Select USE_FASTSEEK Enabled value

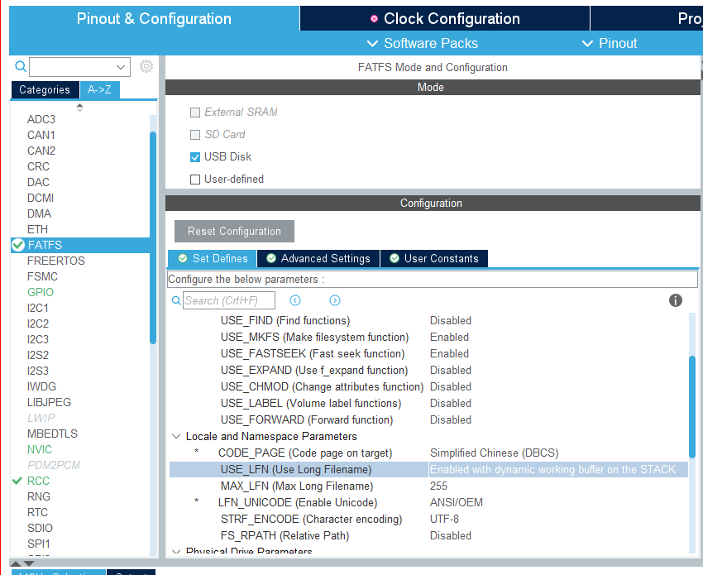click(449, 354)
